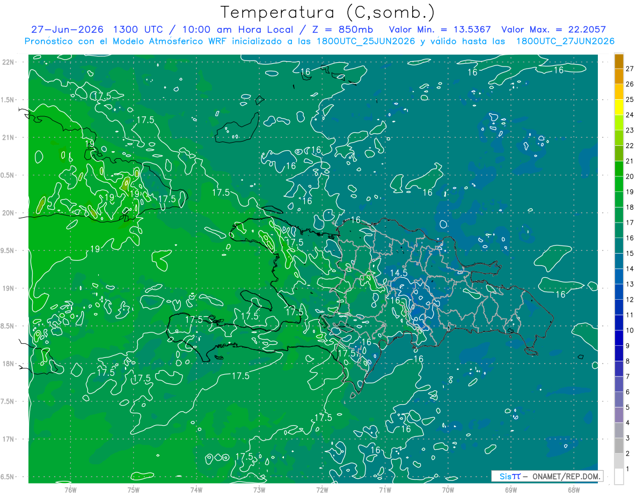This screenshot has width=644, height=497.
Task: Click the '74W' longitude axis label
Action: coord(196,490)
